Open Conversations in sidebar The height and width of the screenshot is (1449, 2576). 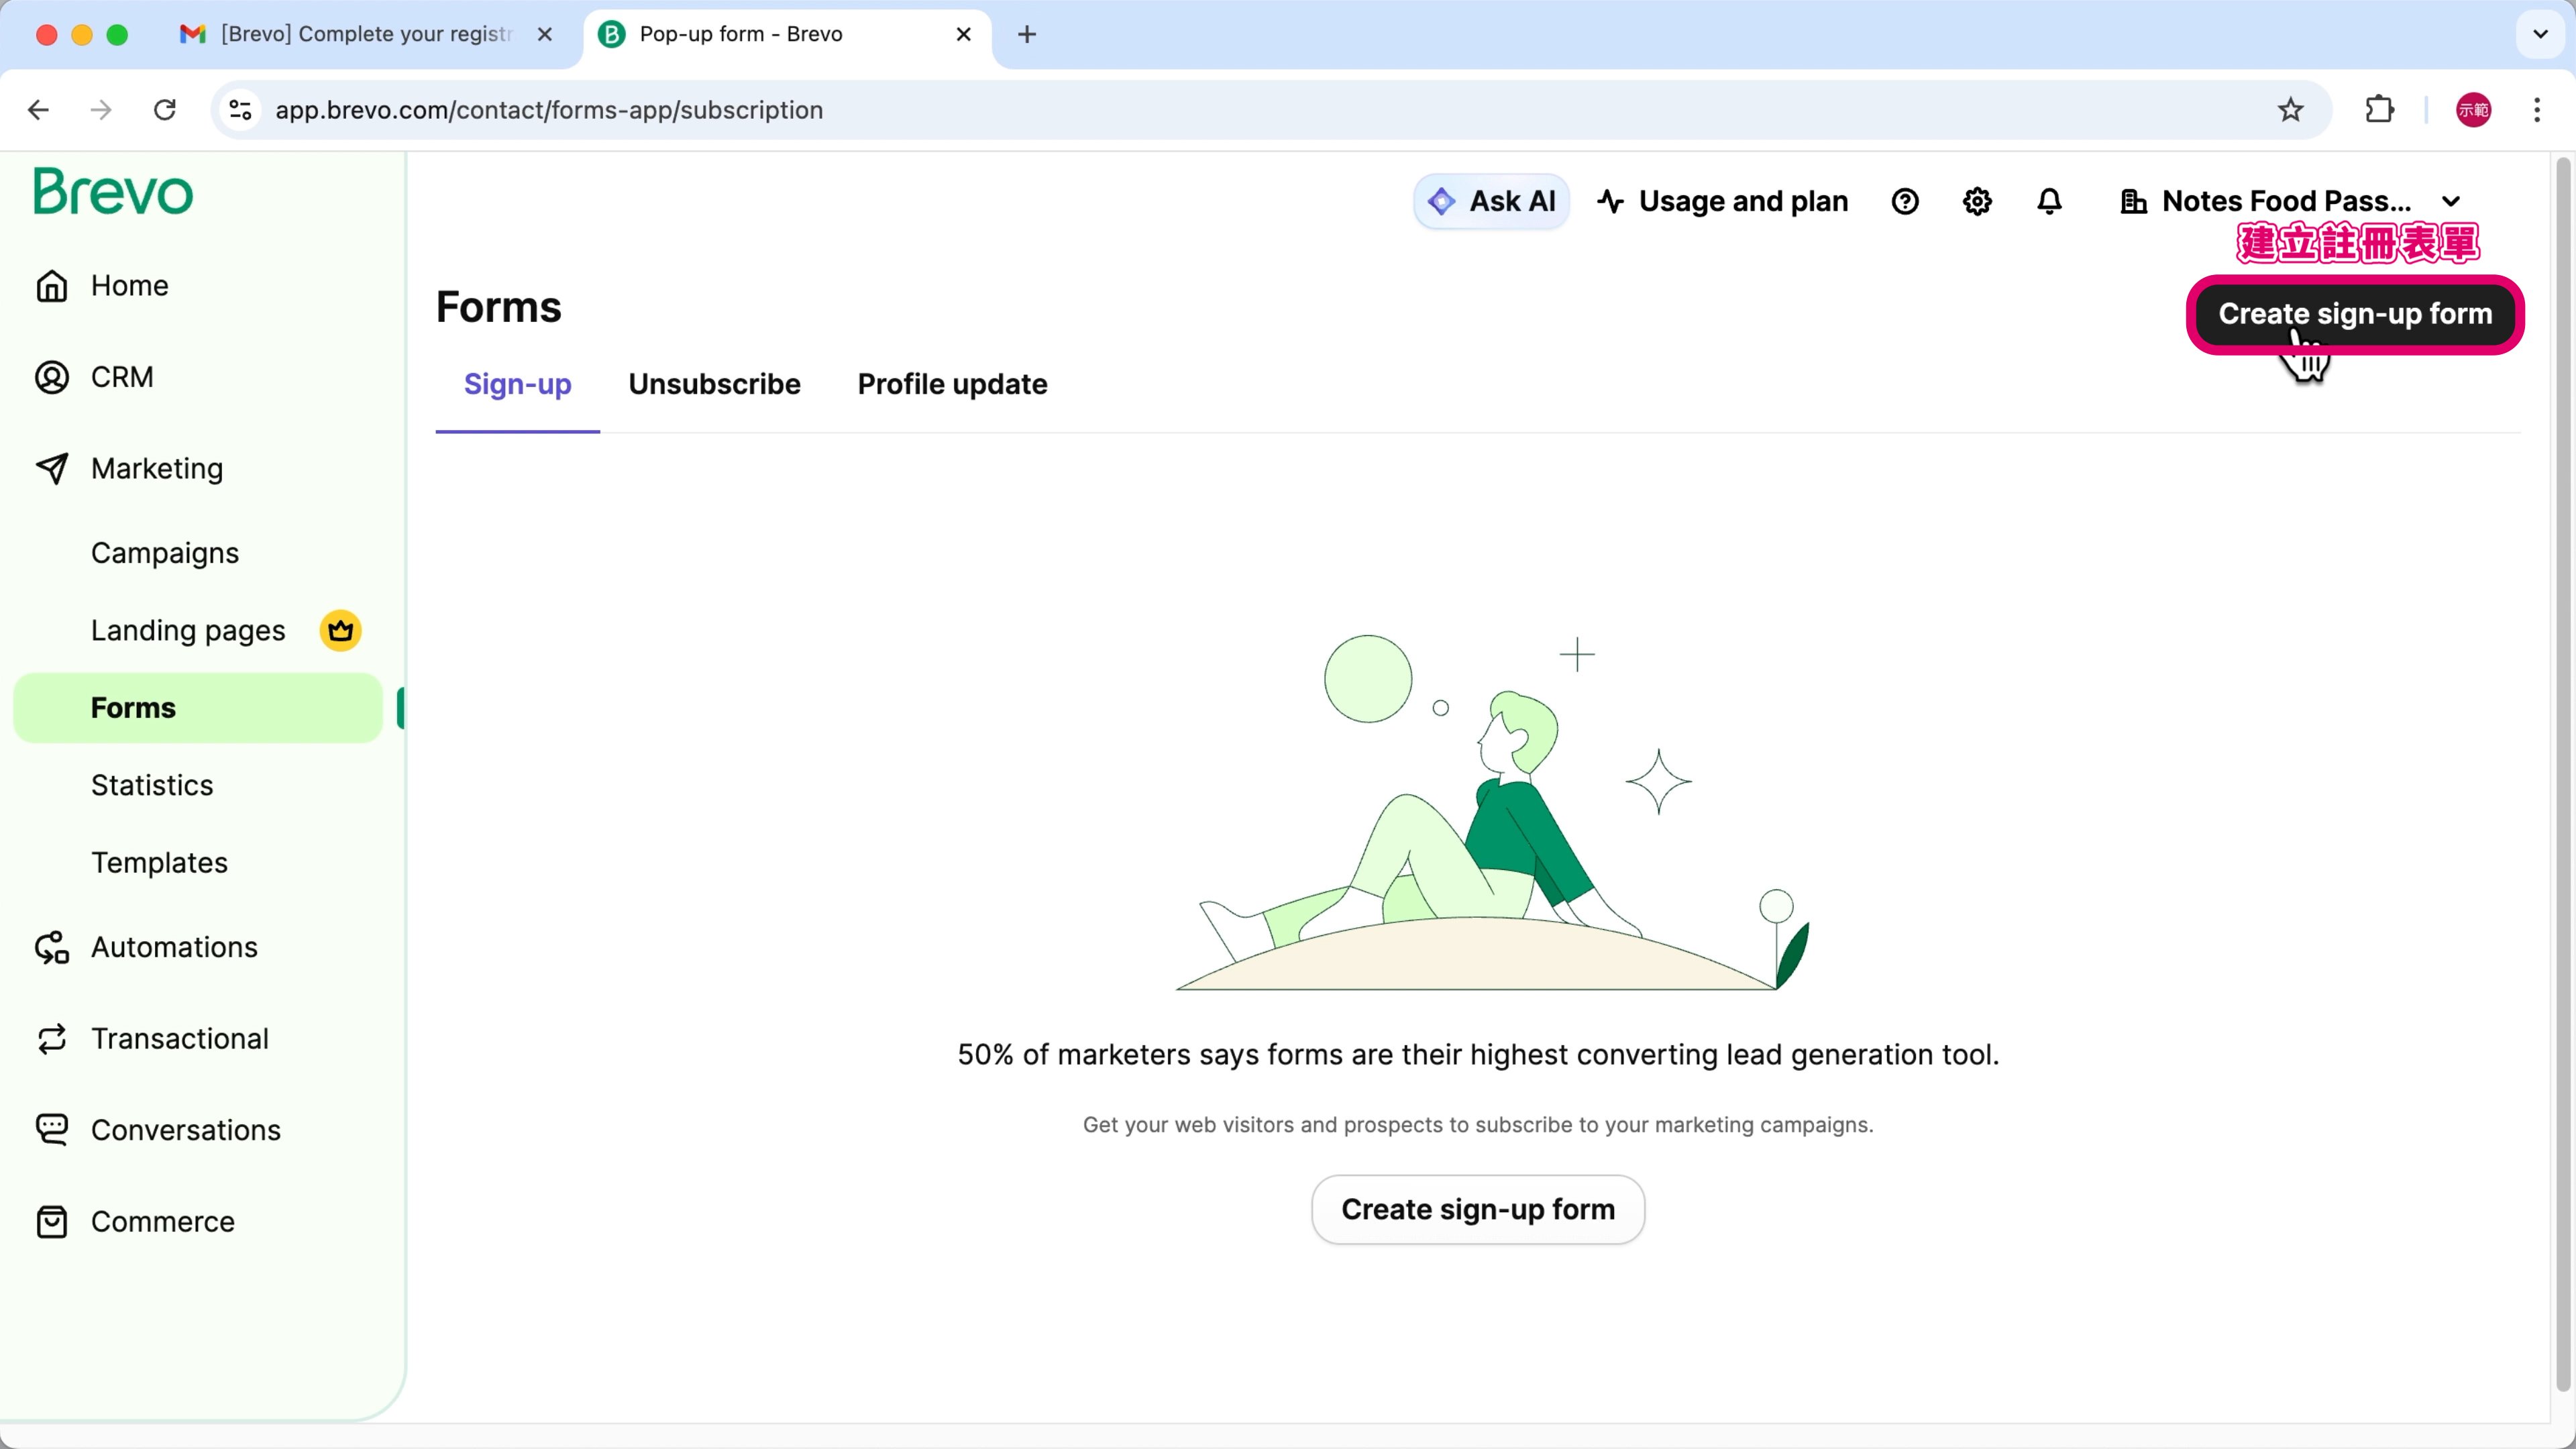tap(185, 1130)
